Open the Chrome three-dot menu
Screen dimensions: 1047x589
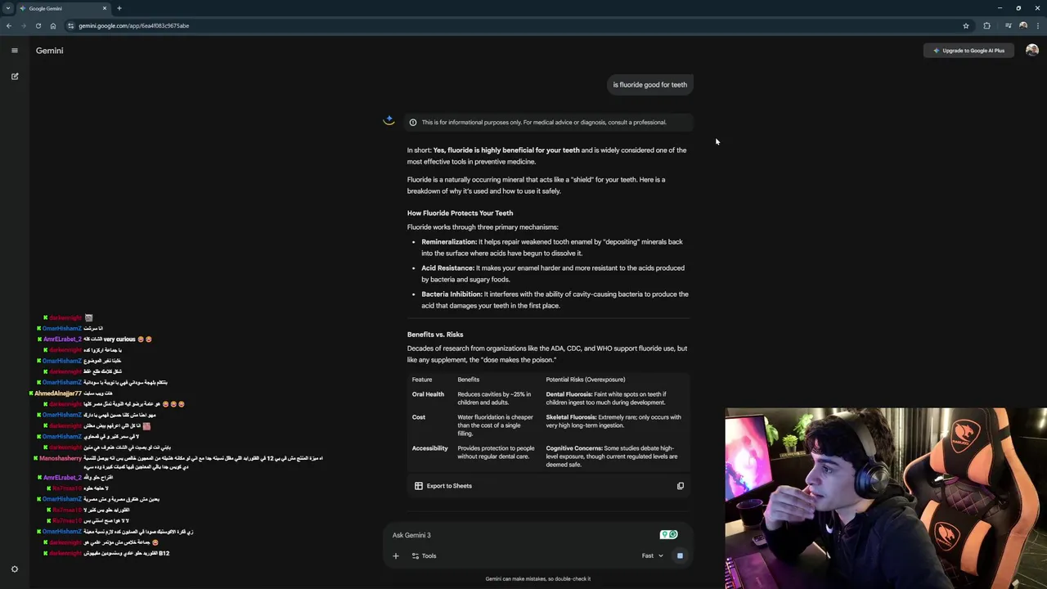[1037, 25]
